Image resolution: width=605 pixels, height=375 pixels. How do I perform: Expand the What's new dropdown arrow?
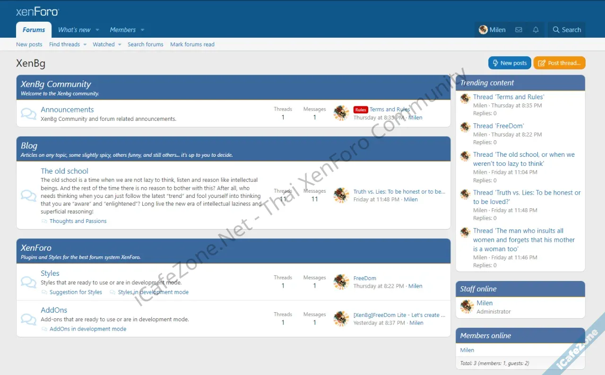pos(97,30)
